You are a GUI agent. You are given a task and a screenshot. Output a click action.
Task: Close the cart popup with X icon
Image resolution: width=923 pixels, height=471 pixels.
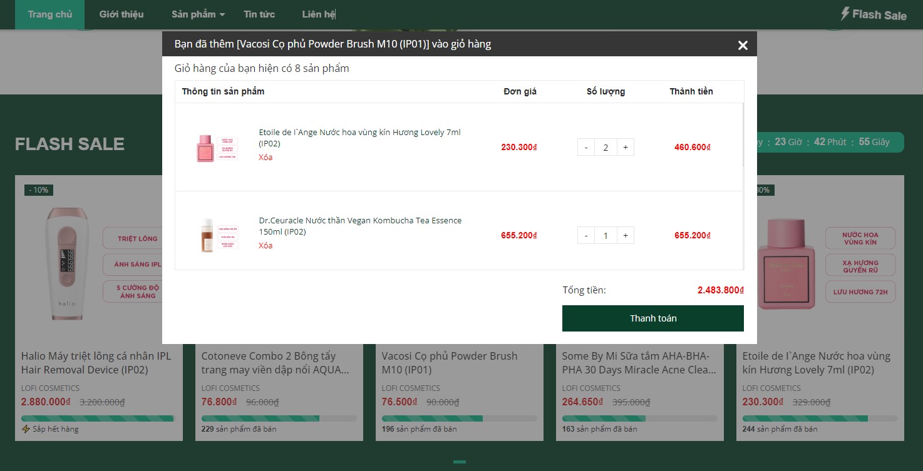point(743,45)
